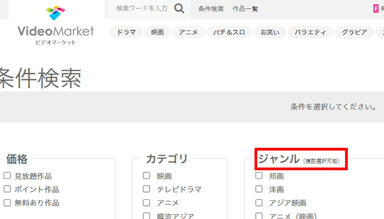Open the パチ&スロ category pill

point(229,32)
